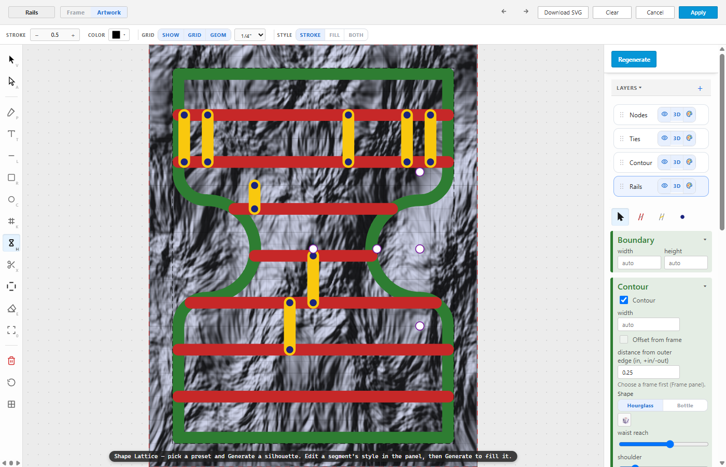The image size is (726, 467).
Task: Adjust the waist reach slider
Action: pyautogui.click(x=663, y=444)
